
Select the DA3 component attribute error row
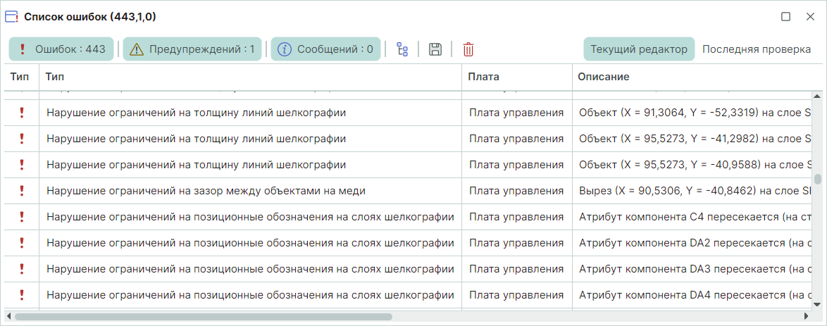(x=250, y=268)
